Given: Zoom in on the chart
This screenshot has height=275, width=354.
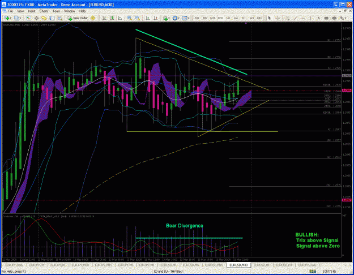Looking at the screenshot, I should coord(130,18).
